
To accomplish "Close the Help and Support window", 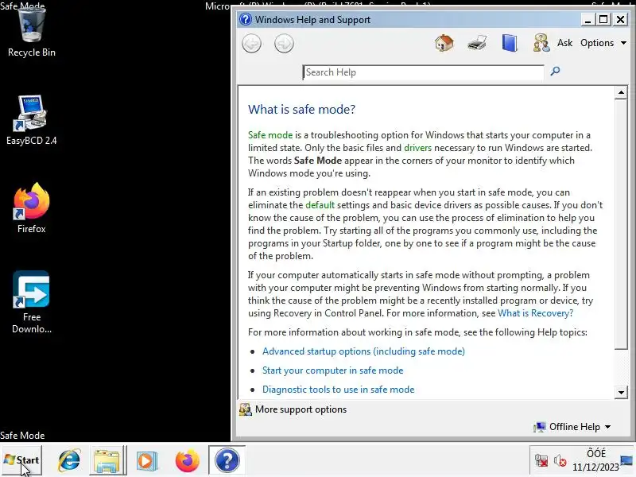I will (x=621, y=19).
